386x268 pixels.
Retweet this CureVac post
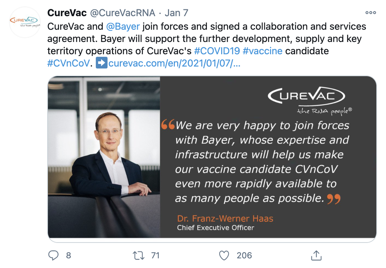click(x=137, y=255)
